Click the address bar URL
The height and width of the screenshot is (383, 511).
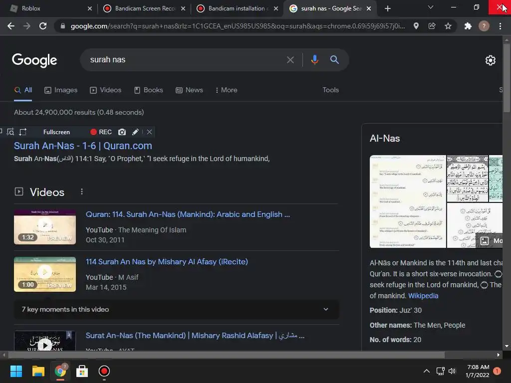click(238, 26)
